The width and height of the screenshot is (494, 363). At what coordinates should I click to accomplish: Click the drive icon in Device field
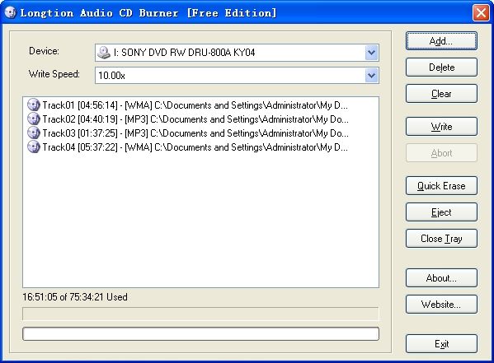click(104, 53)
